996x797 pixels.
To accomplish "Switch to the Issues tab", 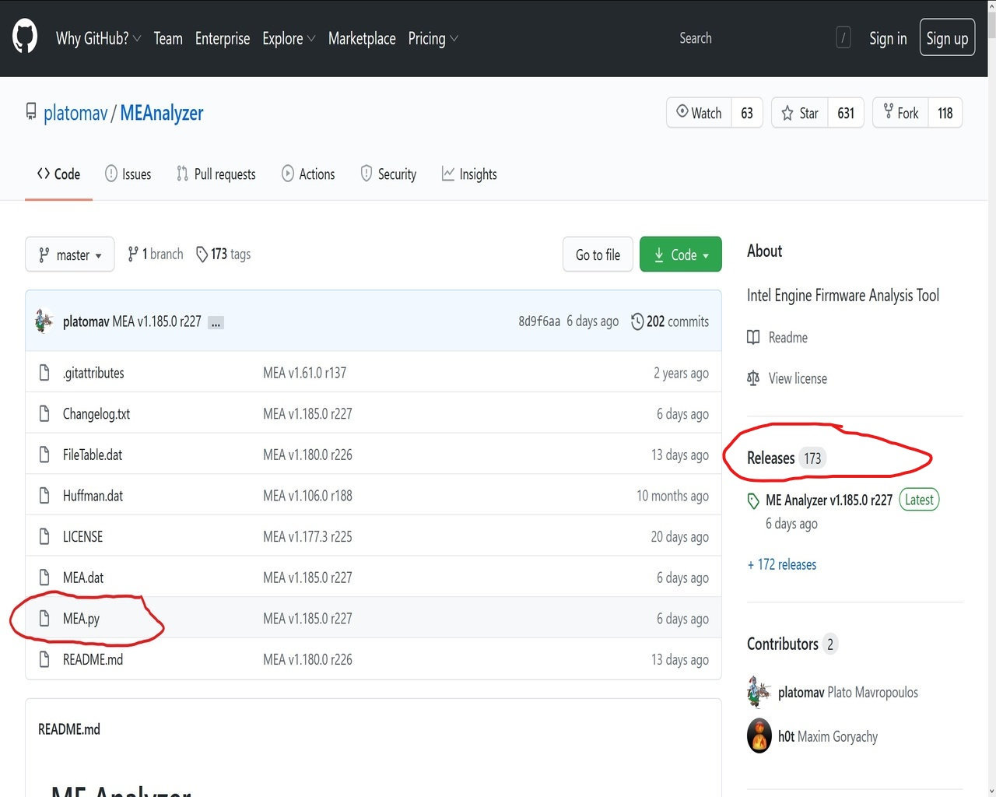I will point(128,174).
